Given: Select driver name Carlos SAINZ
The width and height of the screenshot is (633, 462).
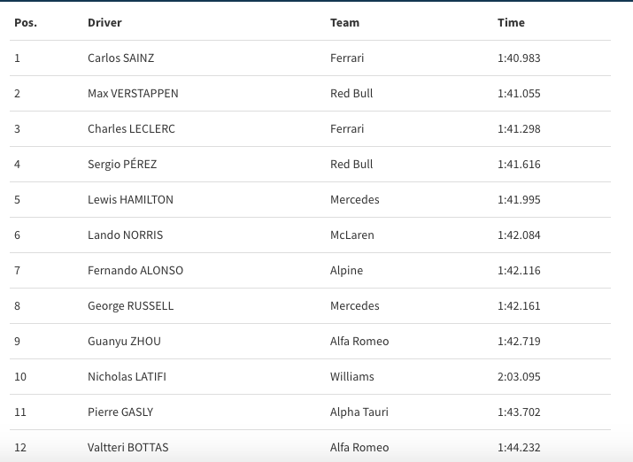Looking at the screenshot, I should tap(121, 58).
